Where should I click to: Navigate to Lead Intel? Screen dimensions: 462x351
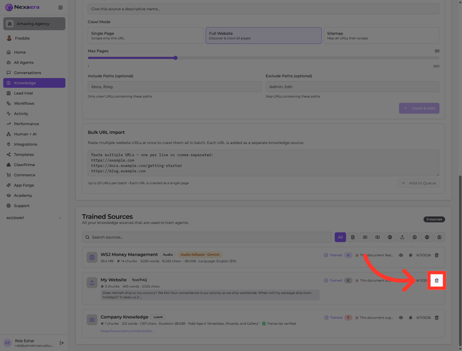[34, 93]
